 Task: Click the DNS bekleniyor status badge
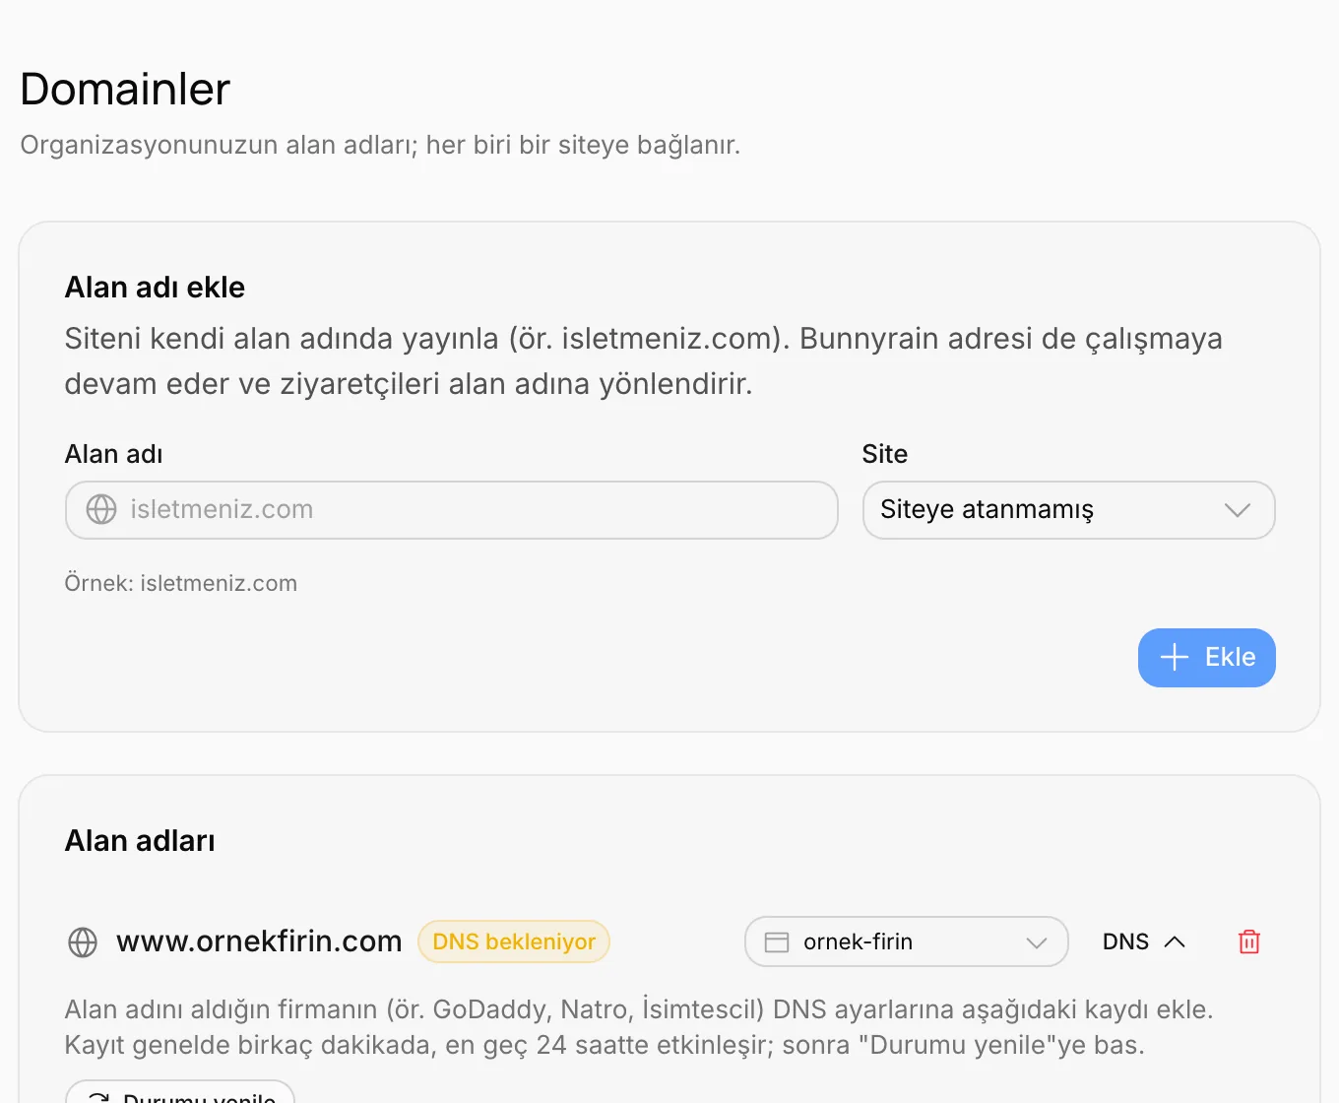tap(514, 941)
